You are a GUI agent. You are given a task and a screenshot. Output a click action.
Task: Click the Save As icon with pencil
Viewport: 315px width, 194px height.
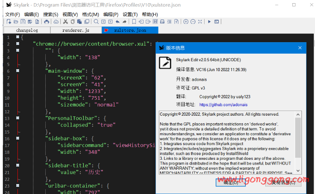(30, 22)
